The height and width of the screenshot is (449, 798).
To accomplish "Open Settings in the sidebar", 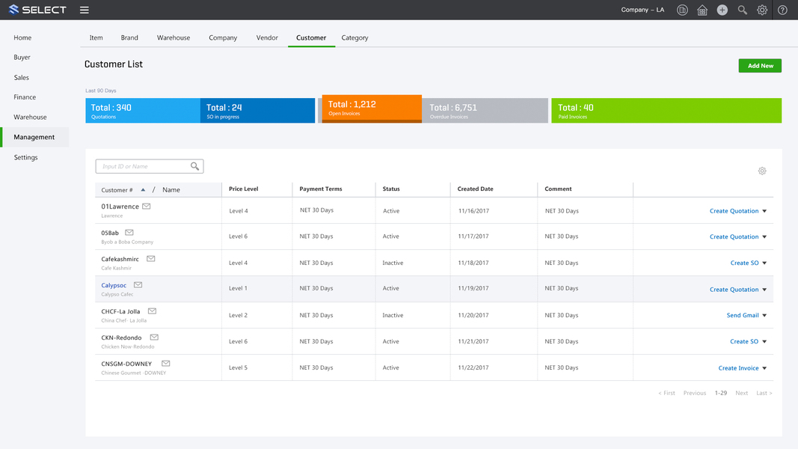I will (x=26, y=157).
